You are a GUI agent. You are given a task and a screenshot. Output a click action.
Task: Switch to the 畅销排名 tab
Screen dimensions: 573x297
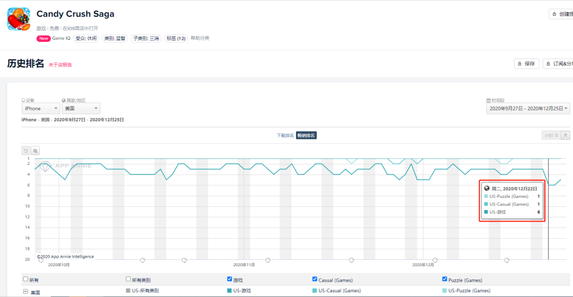click(306, 136)
